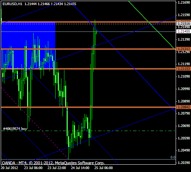This screenshot has width=191, height=172.
Task: Click the 1.21190 price scale value
Action: 184,64
